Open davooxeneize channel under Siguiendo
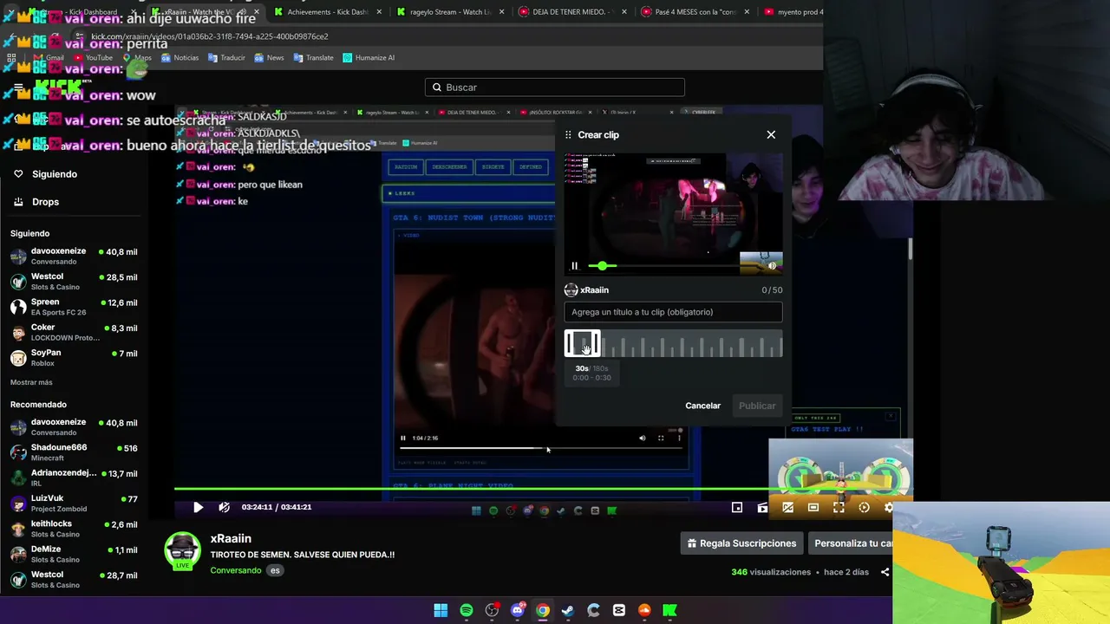The width and height of the screenshot is (1110, 624). (74, 256)
